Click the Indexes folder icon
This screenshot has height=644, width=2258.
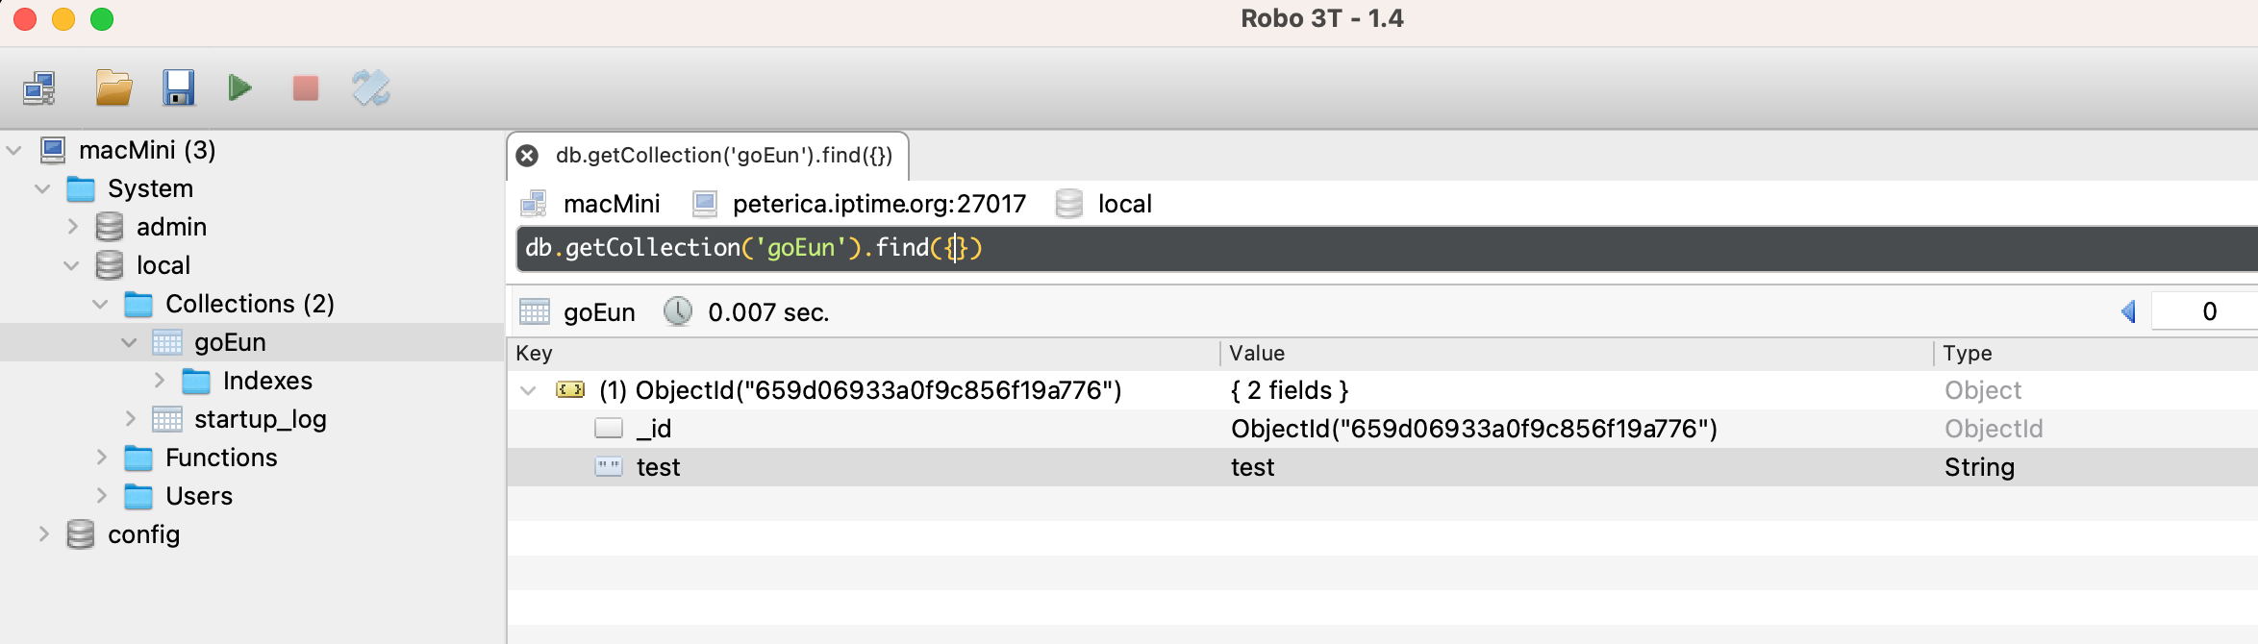pos(196,381)
